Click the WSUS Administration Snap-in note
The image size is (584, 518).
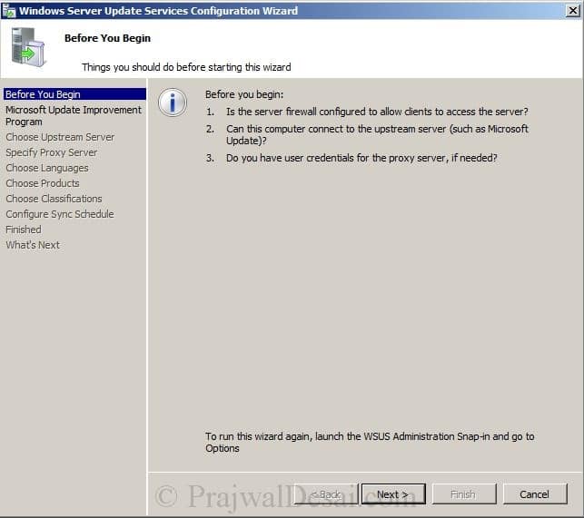click(370, 442)
